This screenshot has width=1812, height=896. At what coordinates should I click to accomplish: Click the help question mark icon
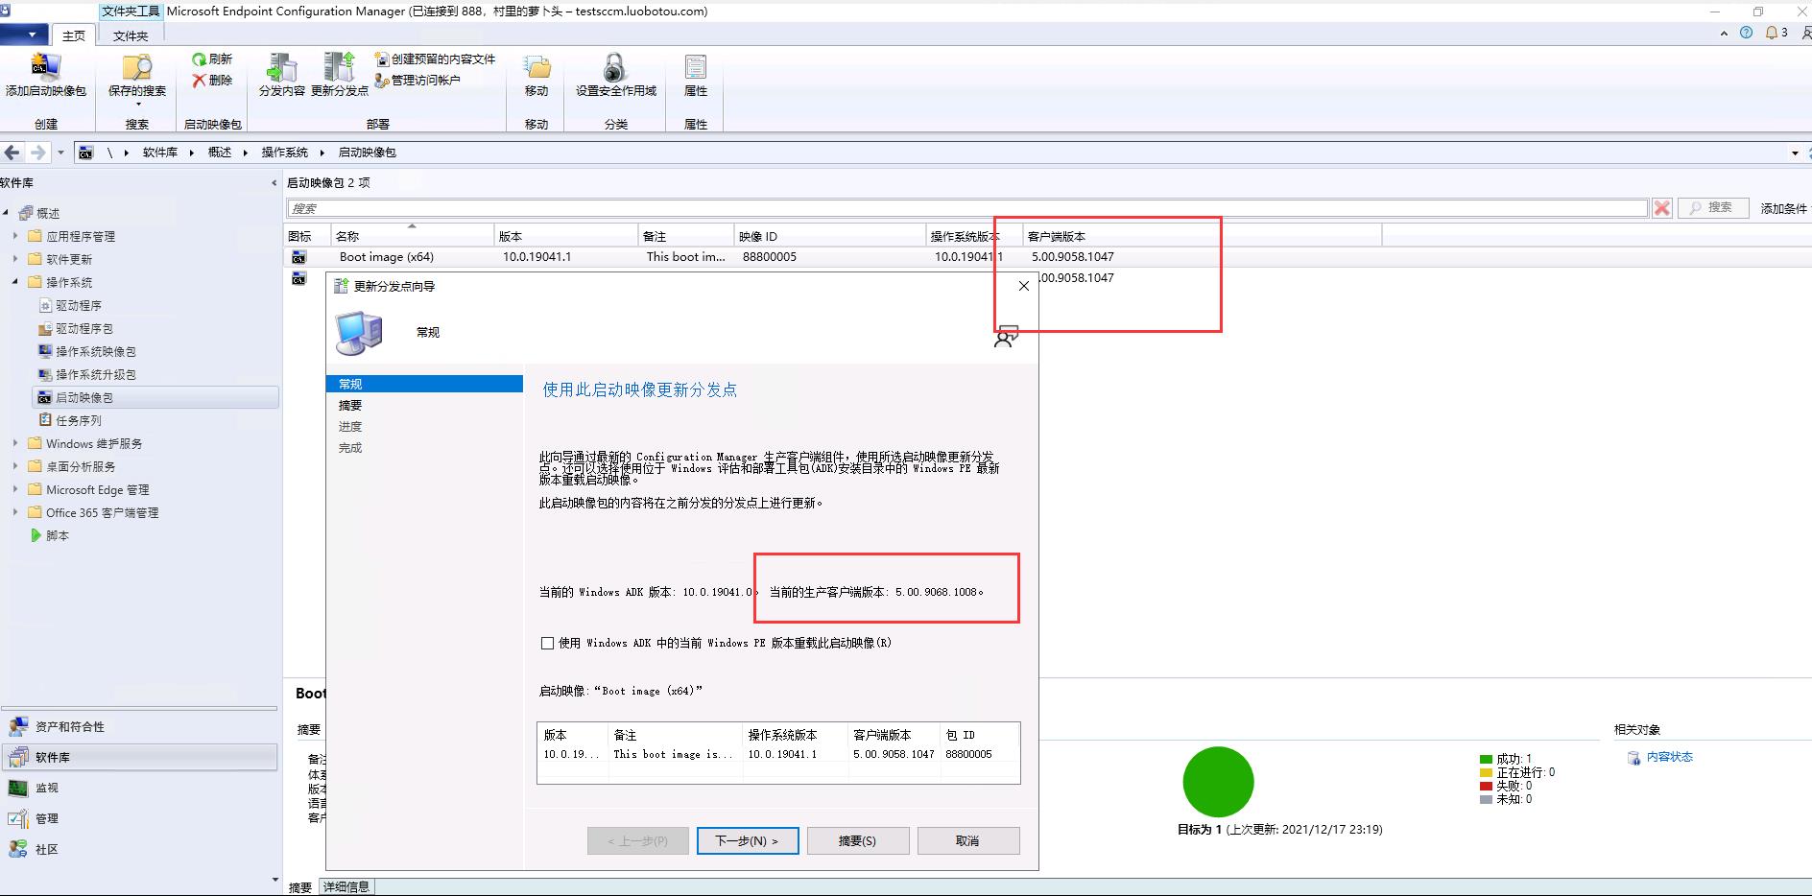[1746, 33]
